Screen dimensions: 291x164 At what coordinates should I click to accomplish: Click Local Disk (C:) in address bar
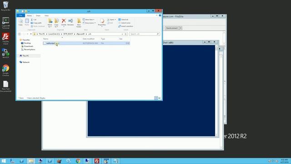[54, 34]
